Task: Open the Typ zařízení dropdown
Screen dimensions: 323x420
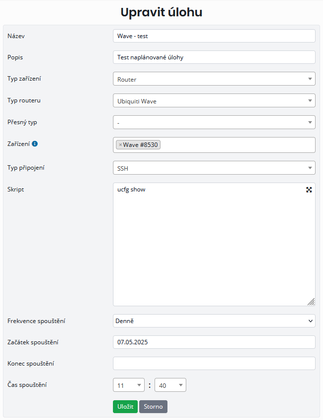Action: (214, 79)
